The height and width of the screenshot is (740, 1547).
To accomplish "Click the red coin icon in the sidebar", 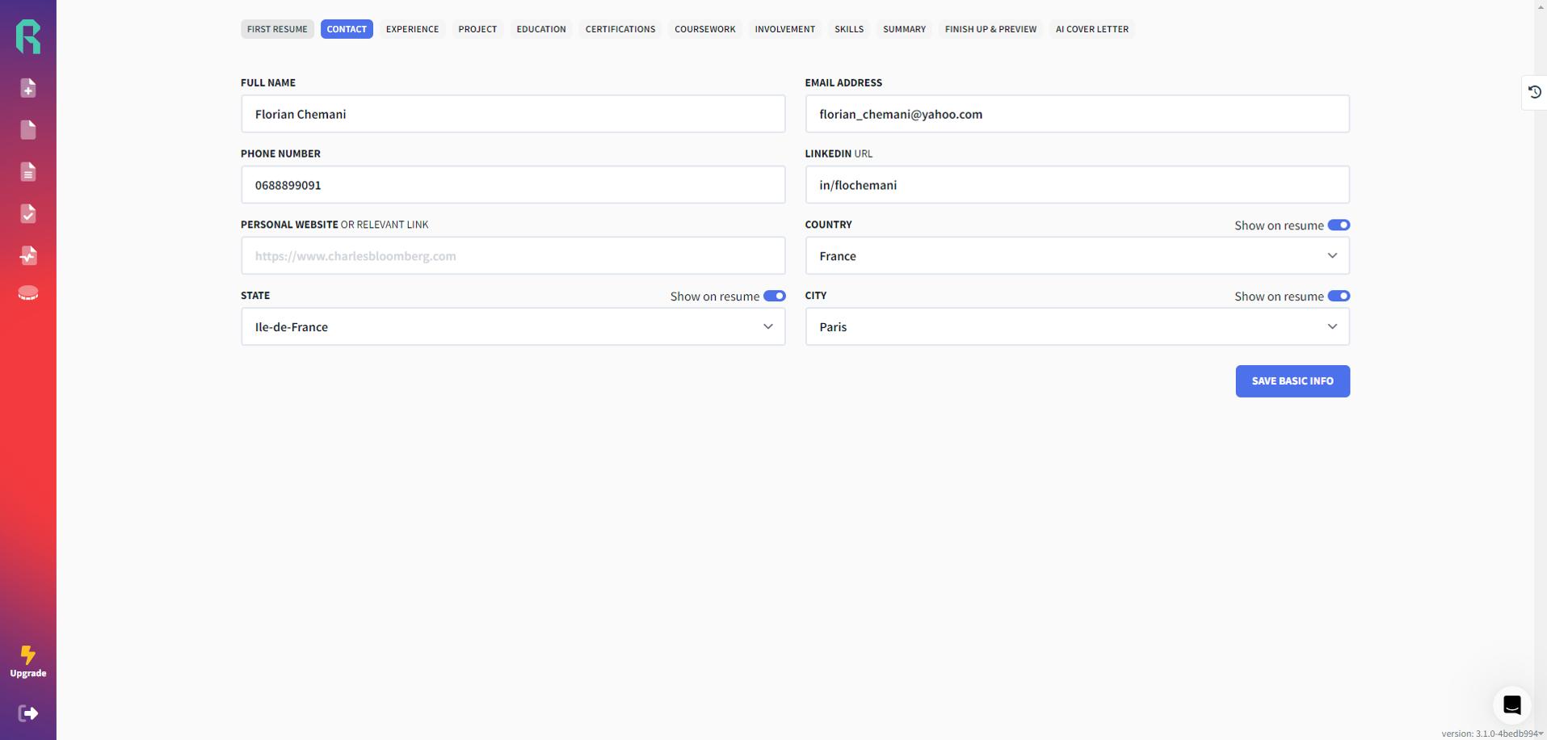I will [x=28, y=293].
